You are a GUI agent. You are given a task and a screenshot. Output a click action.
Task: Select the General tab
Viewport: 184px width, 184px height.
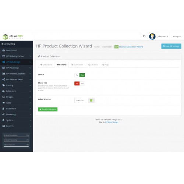(x=62, y=65)
